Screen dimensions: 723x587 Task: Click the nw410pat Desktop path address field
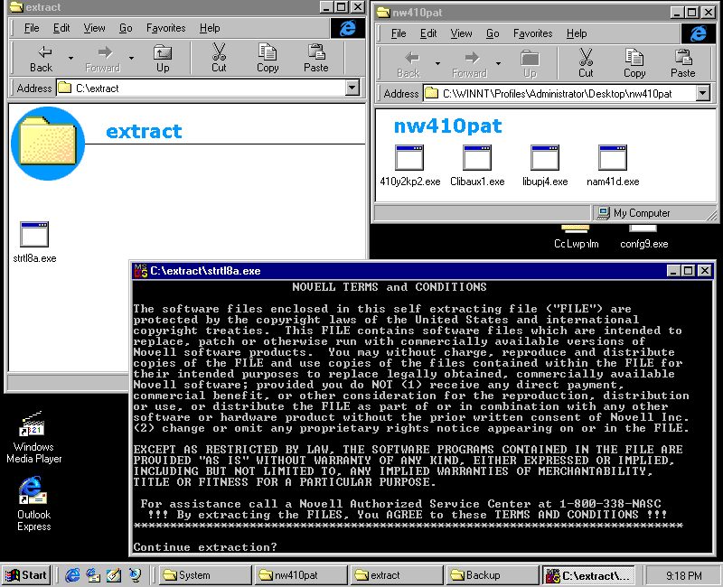(567, 93)
